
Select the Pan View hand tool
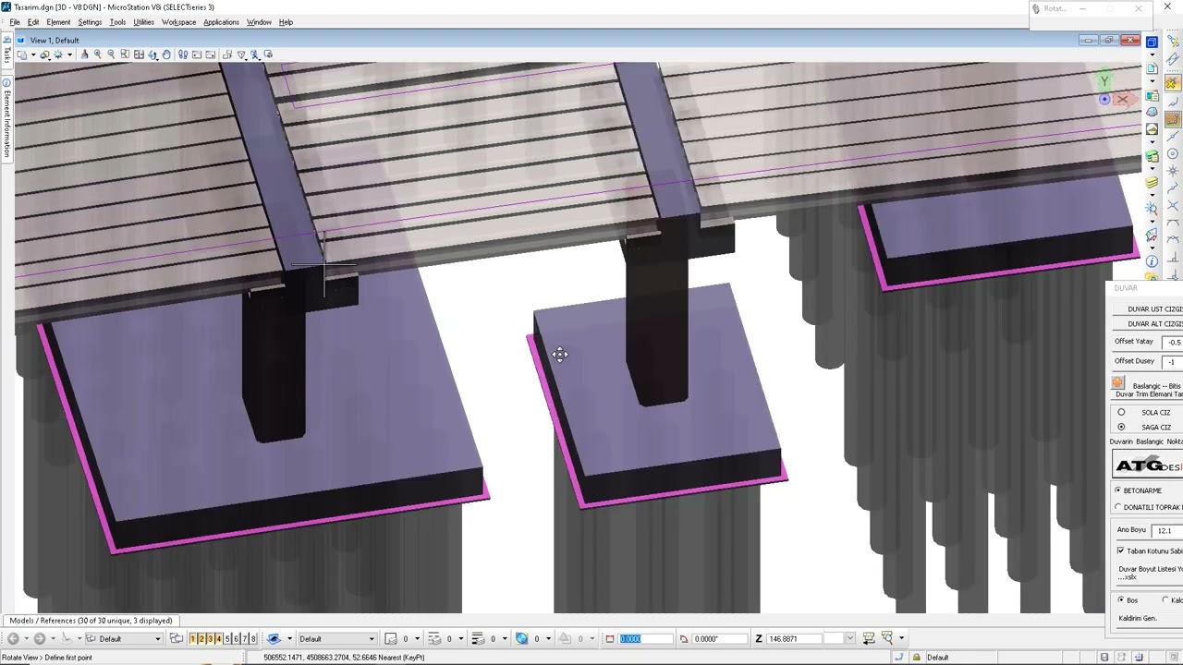point(166,54)
